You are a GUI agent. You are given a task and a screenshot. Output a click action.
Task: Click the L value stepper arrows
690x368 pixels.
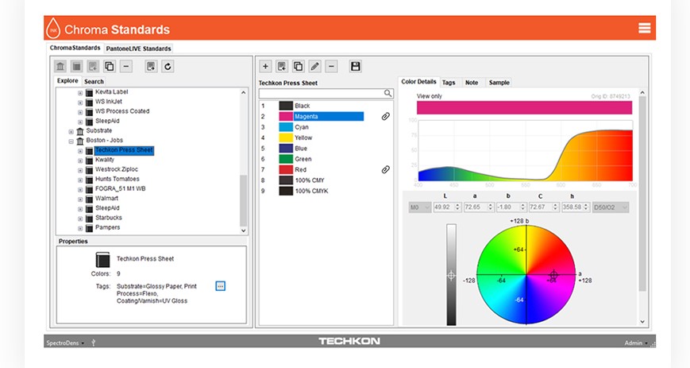click(x=457, y=207)
